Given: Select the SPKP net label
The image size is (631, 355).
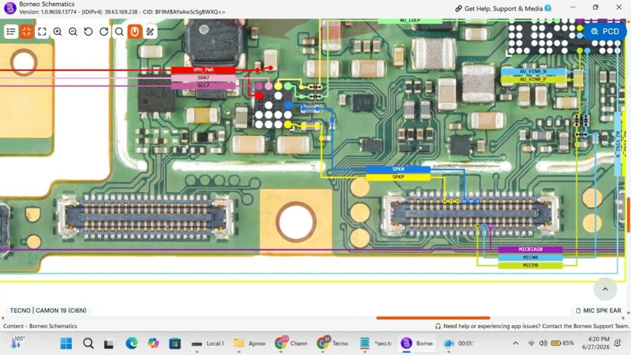Looking at the screenshot, I should [x=398, y=177].
